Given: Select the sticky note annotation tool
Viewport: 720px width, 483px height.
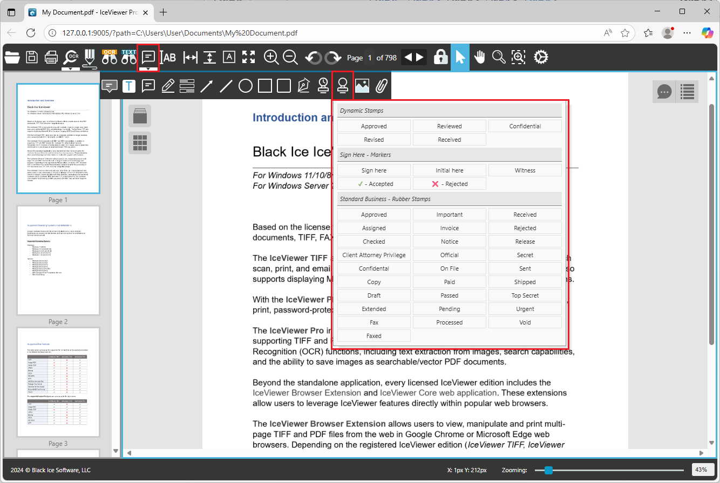Looking at the screenshot, I should coord(148,86).
